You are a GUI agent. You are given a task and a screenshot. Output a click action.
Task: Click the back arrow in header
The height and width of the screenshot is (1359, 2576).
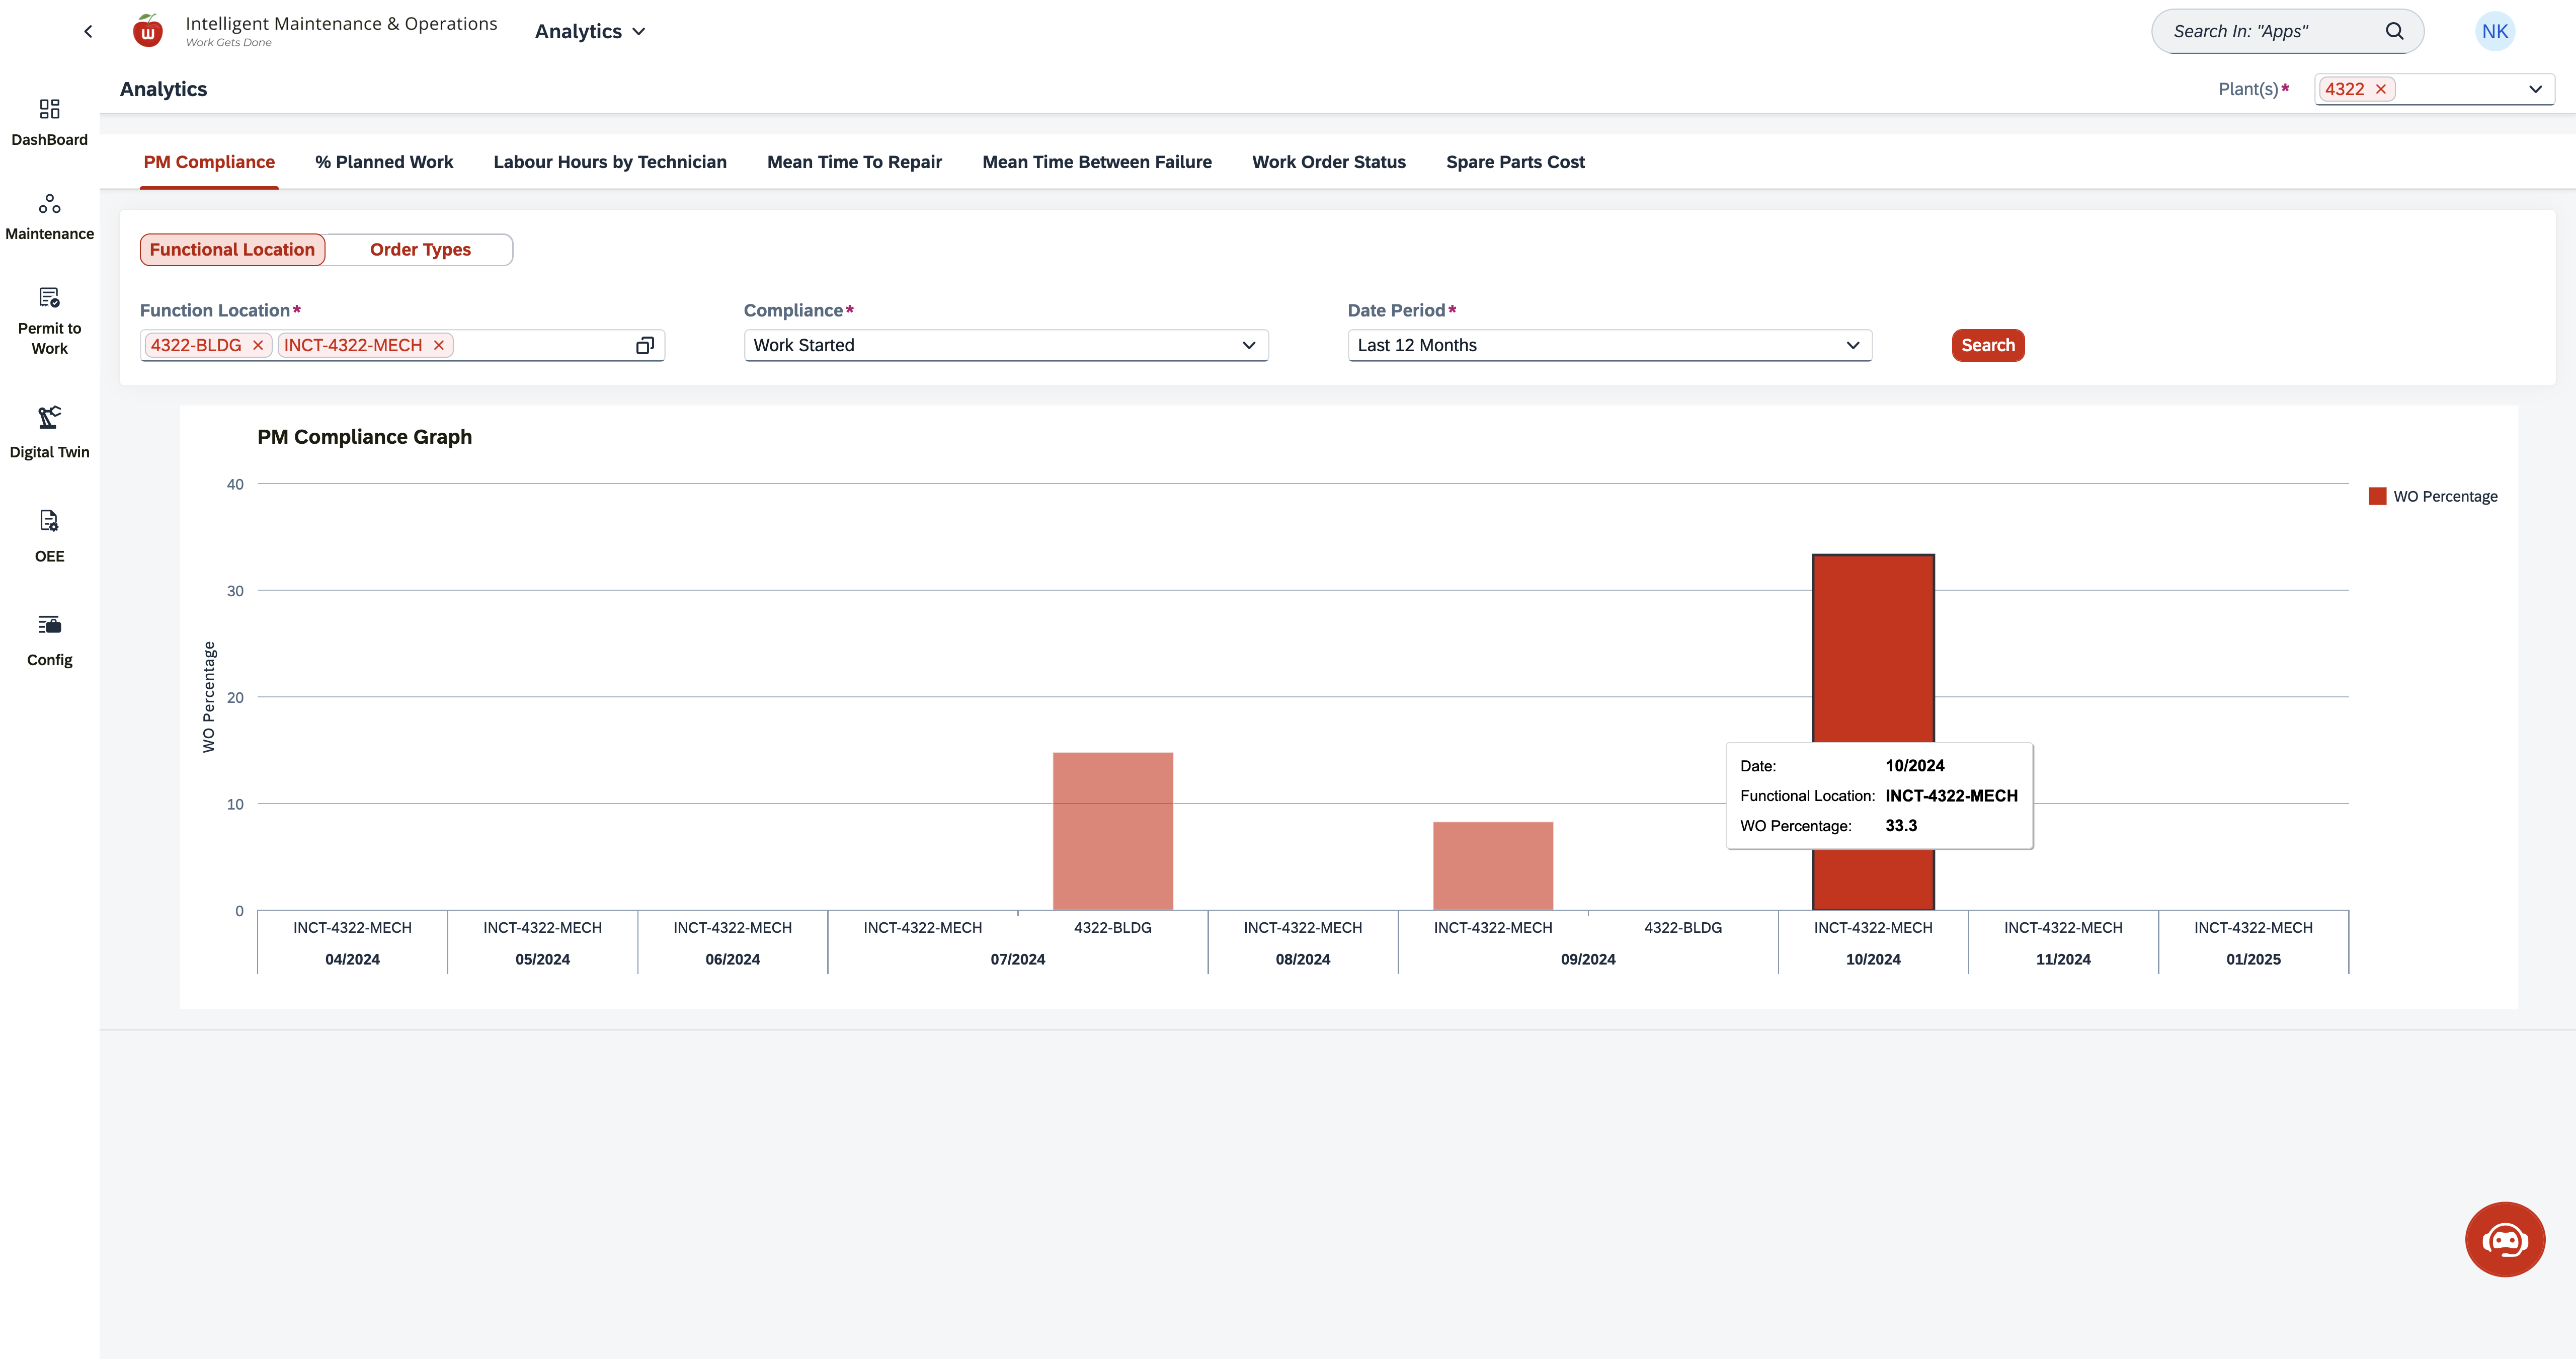[88, 31]
